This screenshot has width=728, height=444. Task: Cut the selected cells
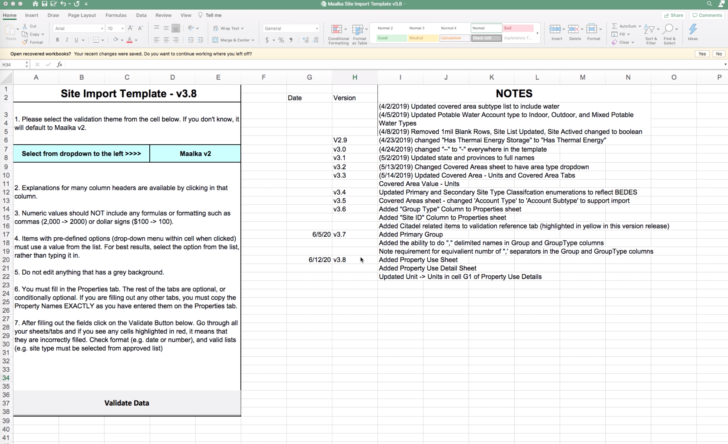(30, 26)
